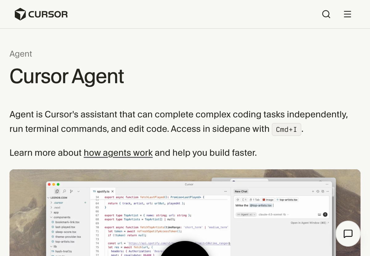Open the "how agents work" link
The image size is (370, 256).
pyautogui.click(x=118, y=153)
